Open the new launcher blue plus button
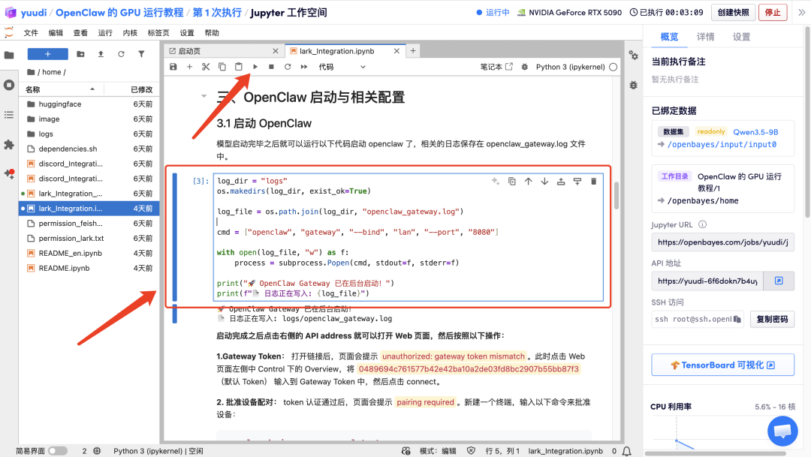Screen dimensions: 811x457 pos(47,54)
